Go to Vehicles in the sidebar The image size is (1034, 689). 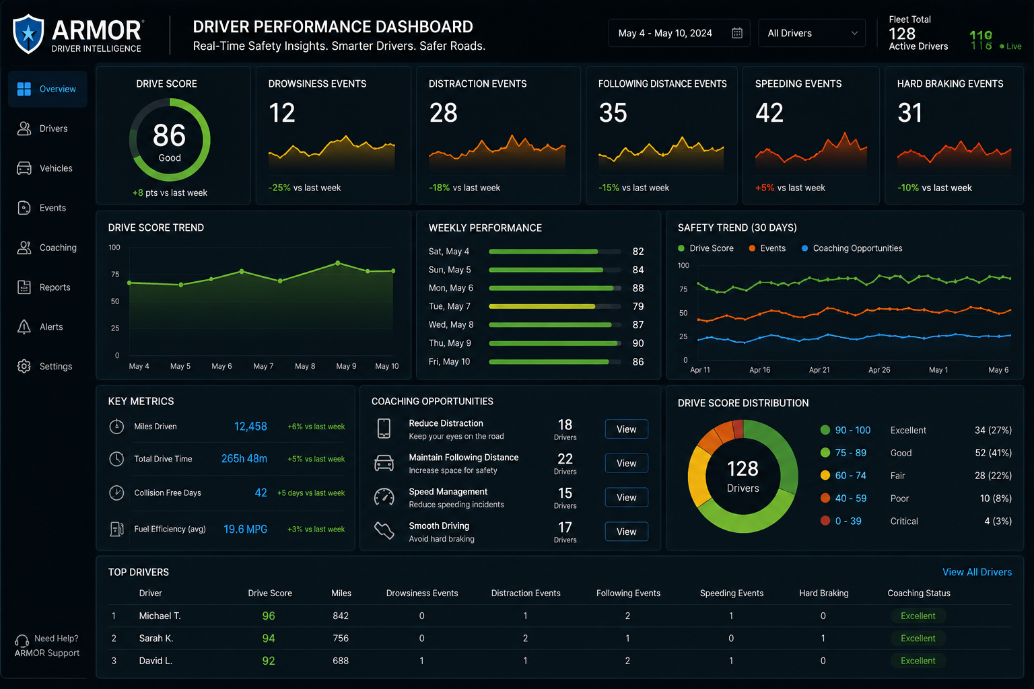(x=48, y=168)
